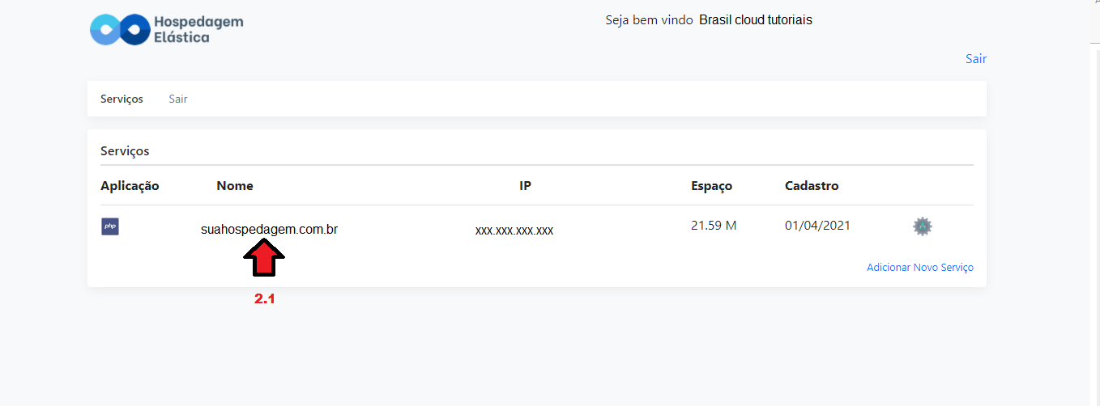
Task: Click the Nome column header
Action: point(235,186)
